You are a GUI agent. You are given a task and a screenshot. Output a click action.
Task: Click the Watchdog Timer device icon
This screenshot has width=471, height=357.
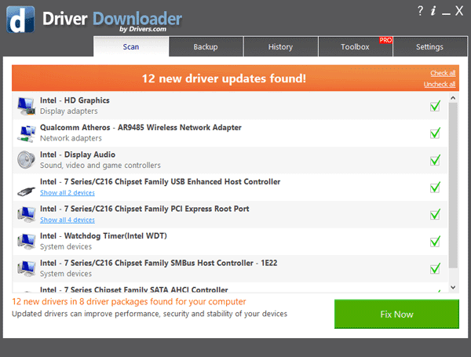coord(26,241)
